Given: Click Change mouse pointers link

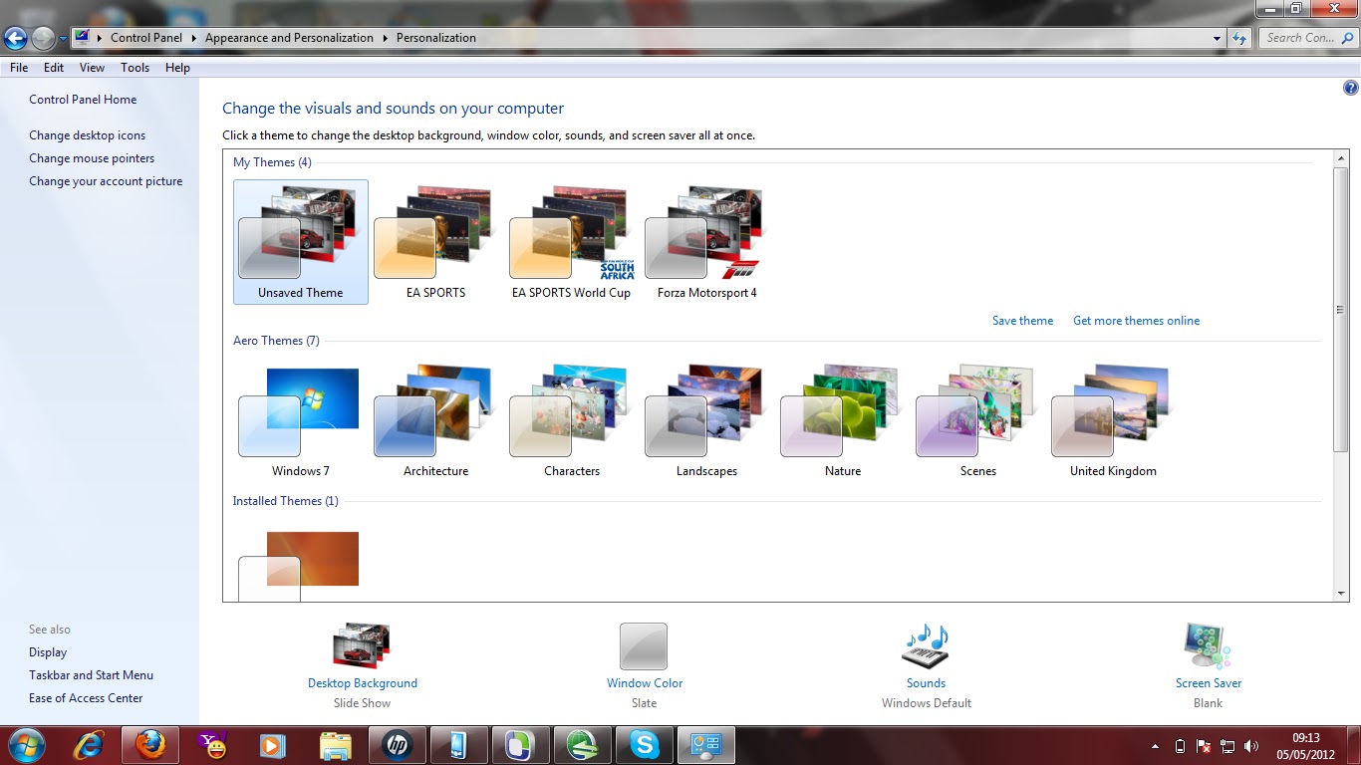Looking at the screenshot, I should pyautogui.click(x=92, y=158).
